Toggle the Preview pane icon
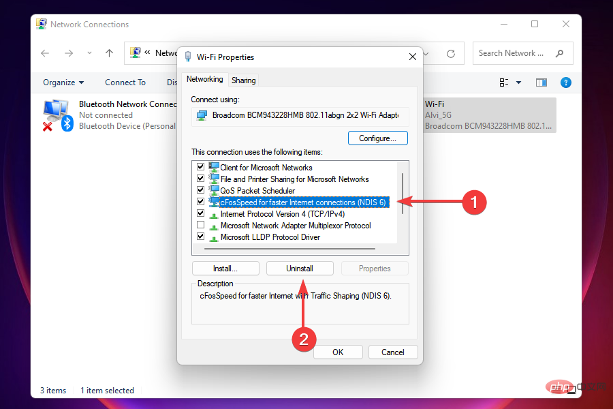 click(x=541, y=82)
